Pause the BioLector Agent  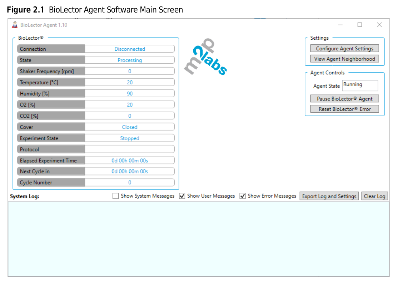(344, 99)
